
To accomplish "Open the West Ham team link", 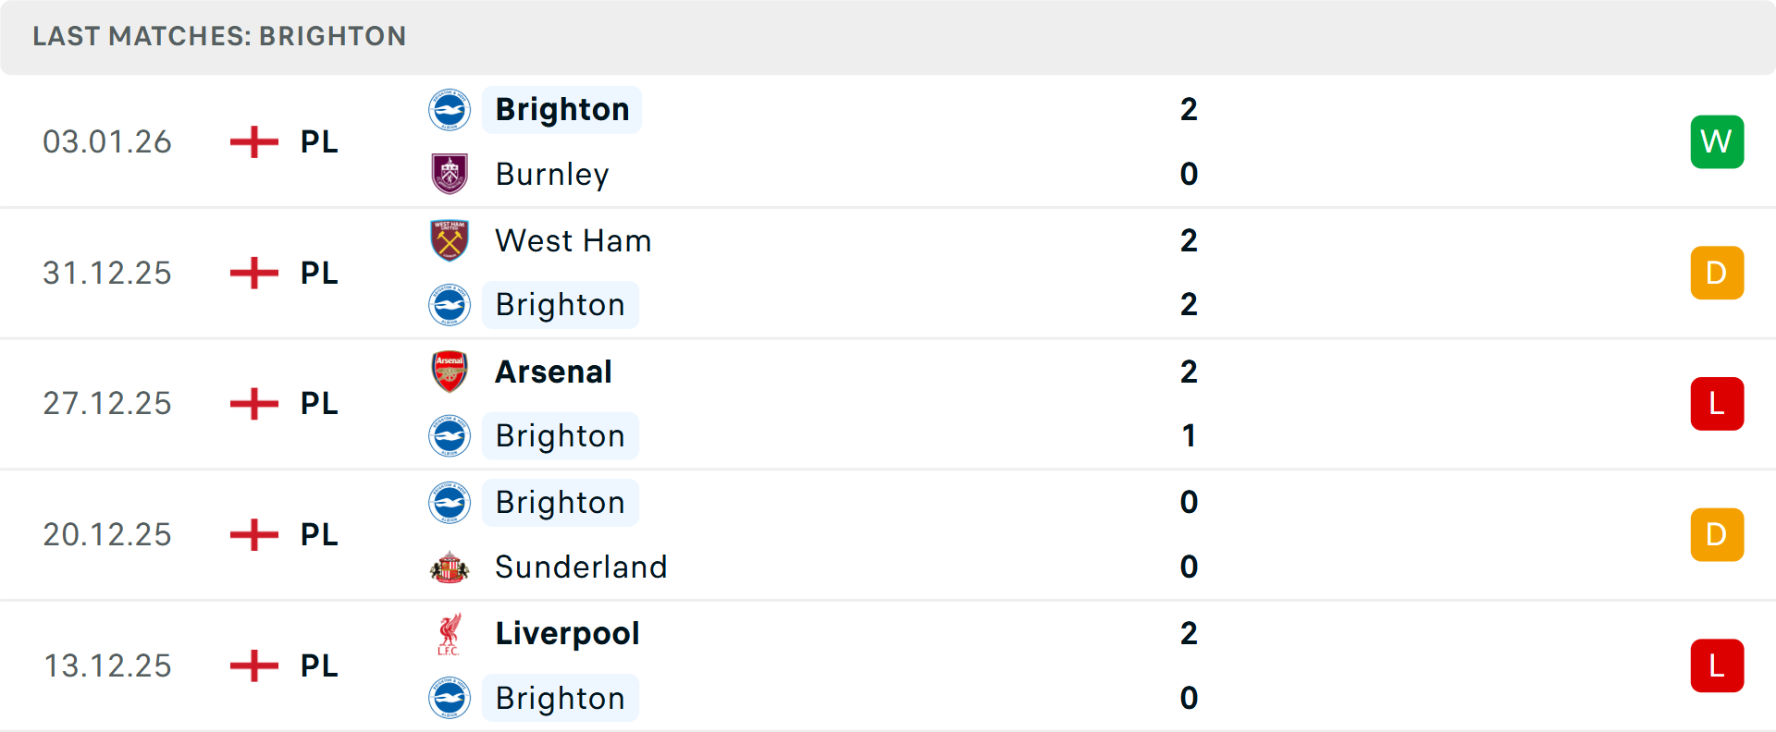I will pyautogui.click(x=573, y=240).
